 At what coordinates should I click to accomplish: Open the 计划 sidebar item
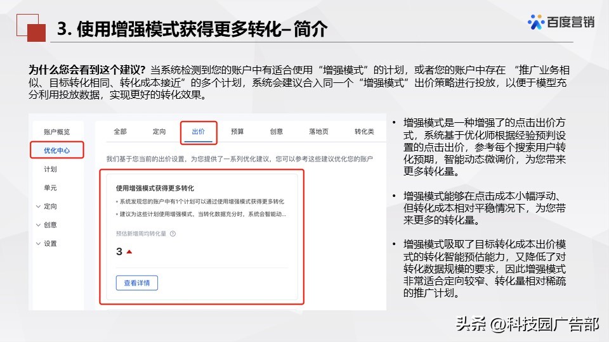50,169
